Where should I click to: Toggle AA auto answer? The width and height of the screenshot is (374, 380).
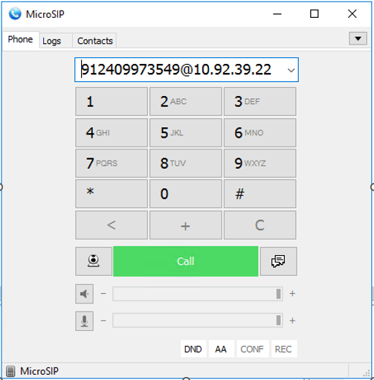[221, 349]
